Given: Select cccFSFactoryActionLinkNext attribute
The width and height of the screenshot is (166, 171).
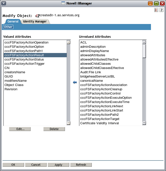Looking at the screenshot, I should coord(111,106).
